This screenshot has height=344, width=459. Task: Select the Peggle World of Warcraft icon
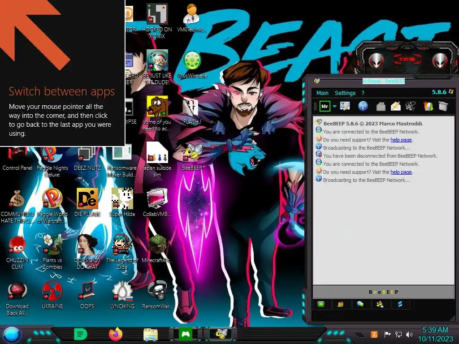52,206
